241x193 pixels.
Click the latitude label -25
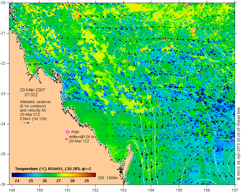pyautogui.click(x=3, y=154)
